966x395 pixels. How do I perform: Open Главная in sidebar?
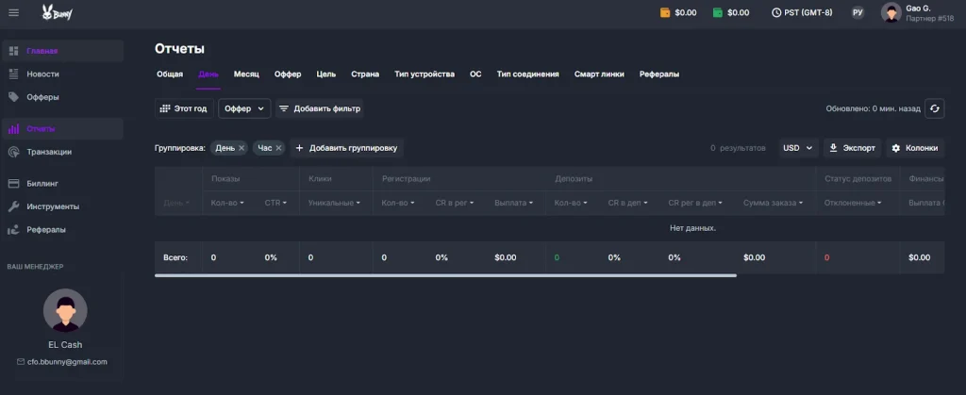tap(63, 51)
